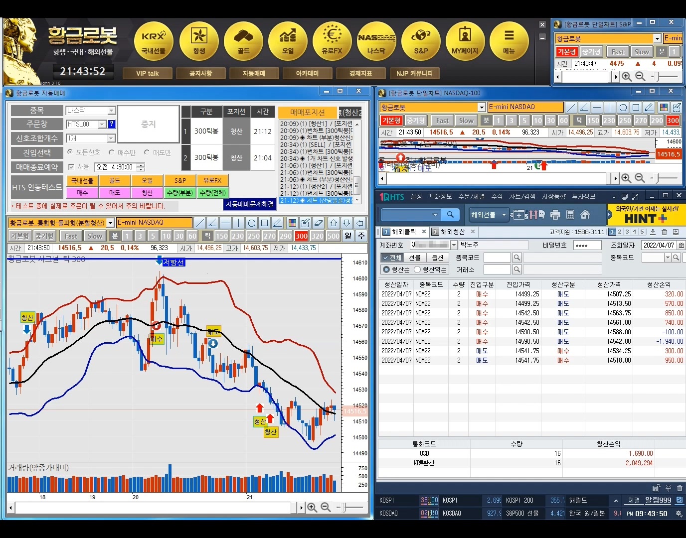
Task: Open the 골드 gold bars icon
Action: (x=243, y=41)
